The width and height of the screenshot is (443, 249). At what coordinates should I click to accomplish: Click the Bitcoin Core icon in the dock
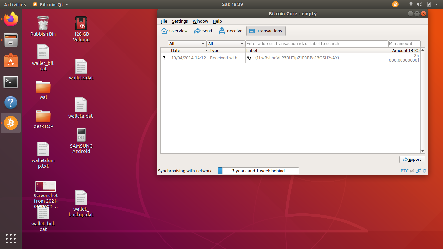(x=11, y=123)
